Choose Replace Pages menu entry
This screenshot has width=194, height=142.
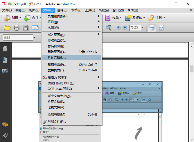[72, 46]
